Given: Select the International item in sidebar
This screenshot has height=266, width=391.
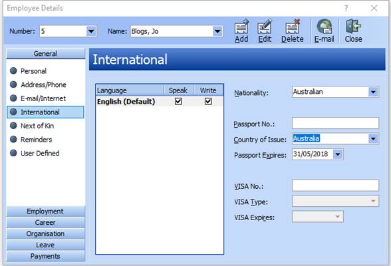Looking at the screenshot, I should coord(45,112).
